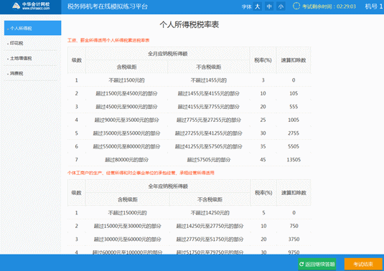Click quick deduction value 750
384x271 pixels.
pyautogui.click(x=294, y=226)
